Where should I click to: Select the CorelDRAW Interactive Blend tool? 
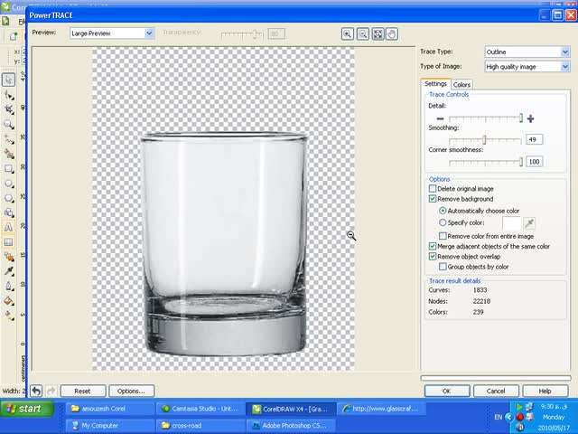pyautogui.click(x=8, y=257)
